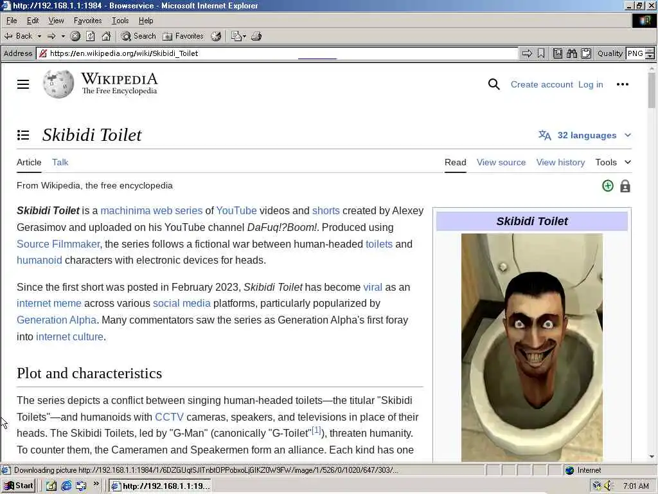Open the citation [1] reference link
The image size is (658, 494).
[316, 430]
